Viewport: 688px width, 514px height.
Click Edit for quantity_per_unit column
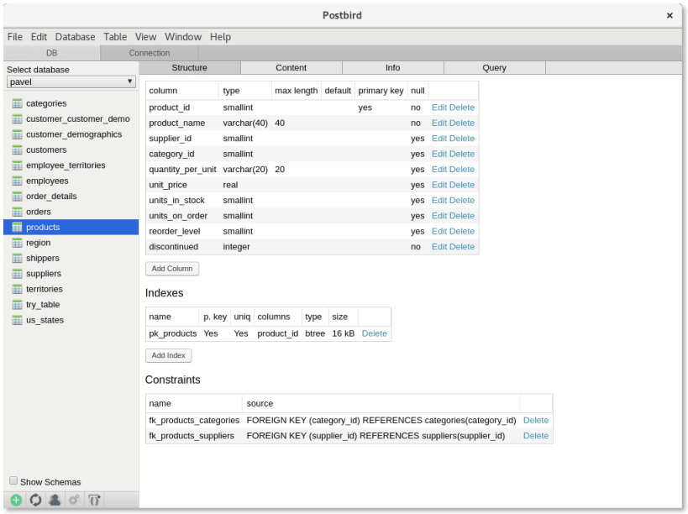point(439,170)
